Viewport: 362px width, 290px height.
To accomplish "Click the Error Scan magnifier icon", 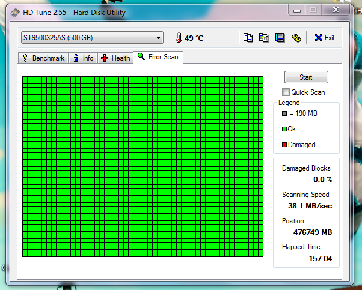I will coord(141,56).
